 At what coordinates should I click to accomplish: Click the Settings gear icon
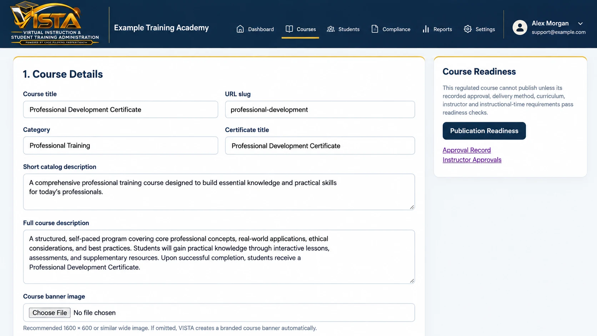(468, 29)
